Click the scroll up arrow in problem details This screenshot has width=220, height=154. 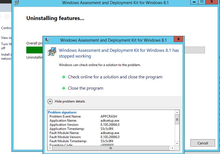177,112
